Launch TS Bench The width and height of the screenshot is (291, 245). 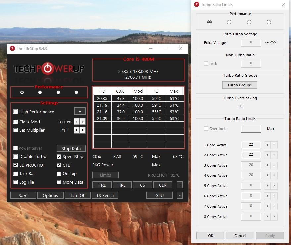(105, 195)
